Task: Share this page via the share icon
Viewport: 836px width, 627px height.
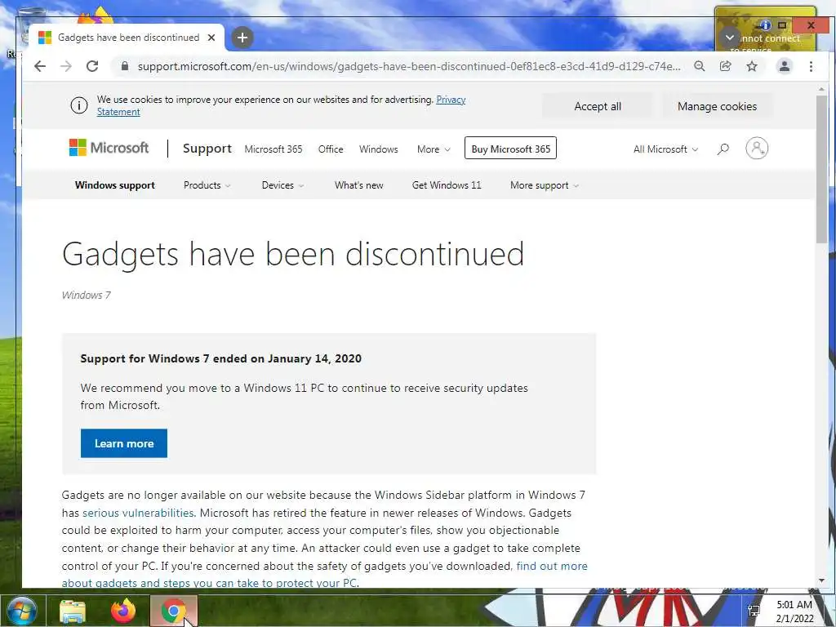Action: (726, 66)
